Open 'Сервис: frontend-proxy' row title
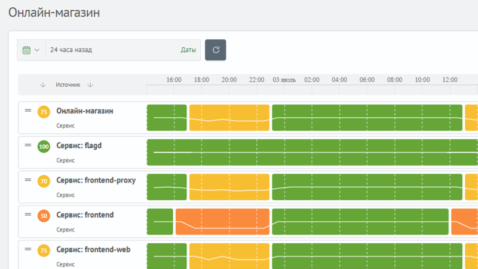Image resolution: width=478 pixels, height=269 pixels. [96, 181]
